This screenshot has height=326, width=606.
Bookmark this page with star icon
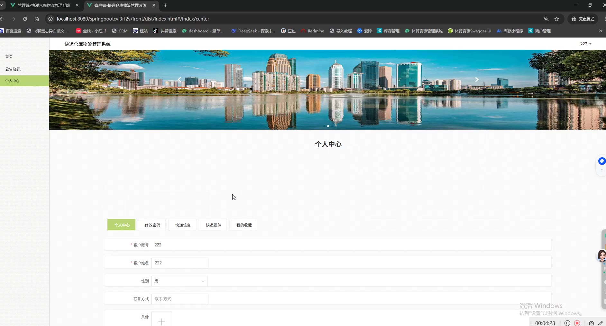point(557,19)
